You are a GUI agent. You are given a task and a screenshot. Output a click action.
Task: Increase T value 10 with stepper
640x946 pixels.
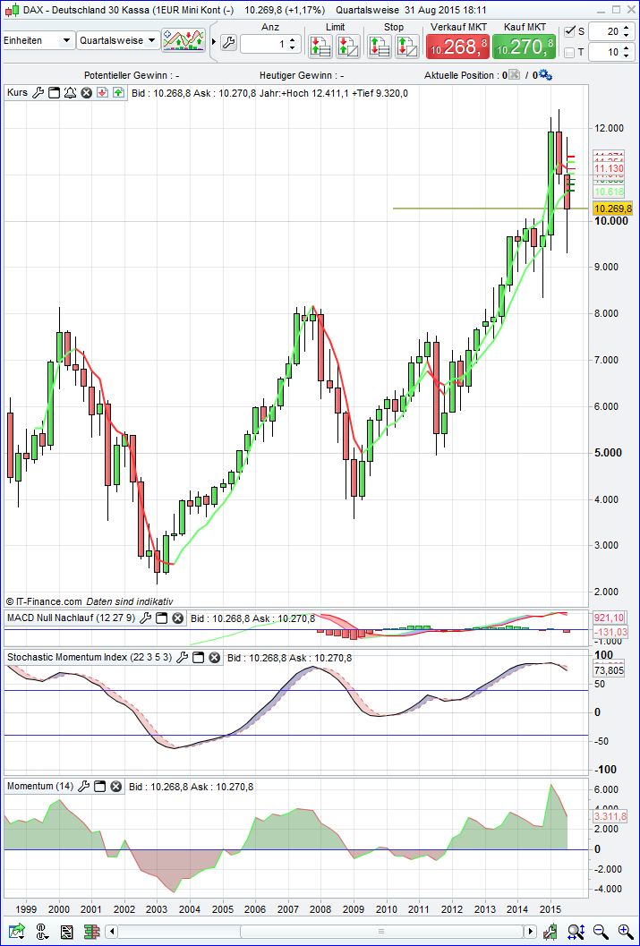coord(626,48)
